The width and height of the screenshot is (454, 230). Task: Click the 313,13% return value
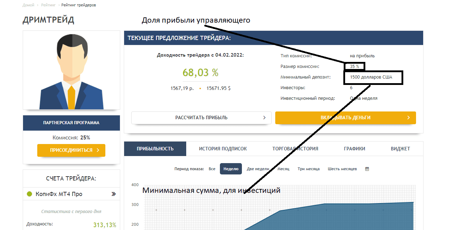[x=105, y=225]
